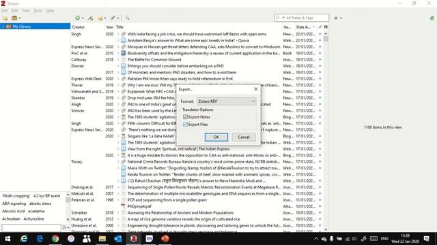Open the New Item dropdown arrow
The width and height of the screenshot is (437, 245).
[x=83, y=18]
